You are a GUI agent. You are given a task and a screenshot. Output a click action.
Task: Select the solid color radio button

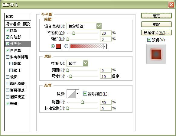click(53, 46)
